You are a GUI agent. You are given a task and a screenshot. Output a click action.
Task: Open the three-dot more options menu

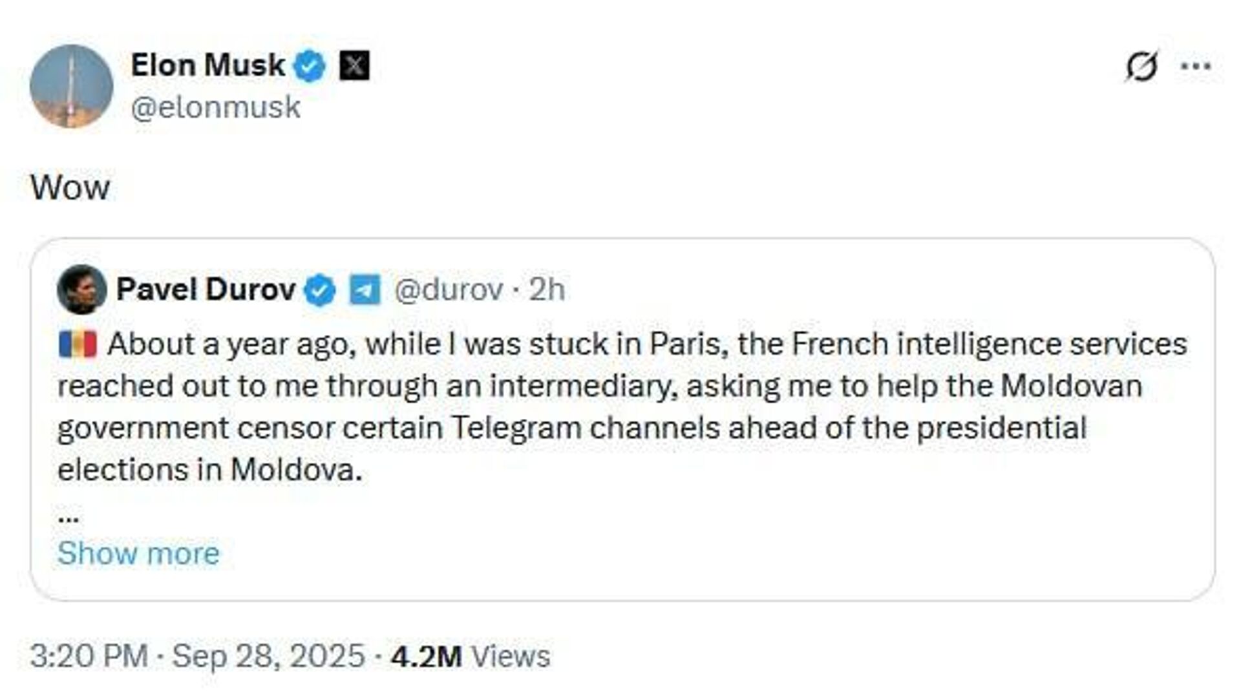1196,66
